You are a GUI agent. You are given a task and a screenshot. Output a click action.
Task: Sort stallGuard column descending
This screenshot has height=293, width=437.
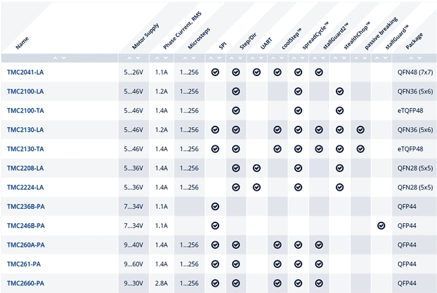click(x=385, y=58)
